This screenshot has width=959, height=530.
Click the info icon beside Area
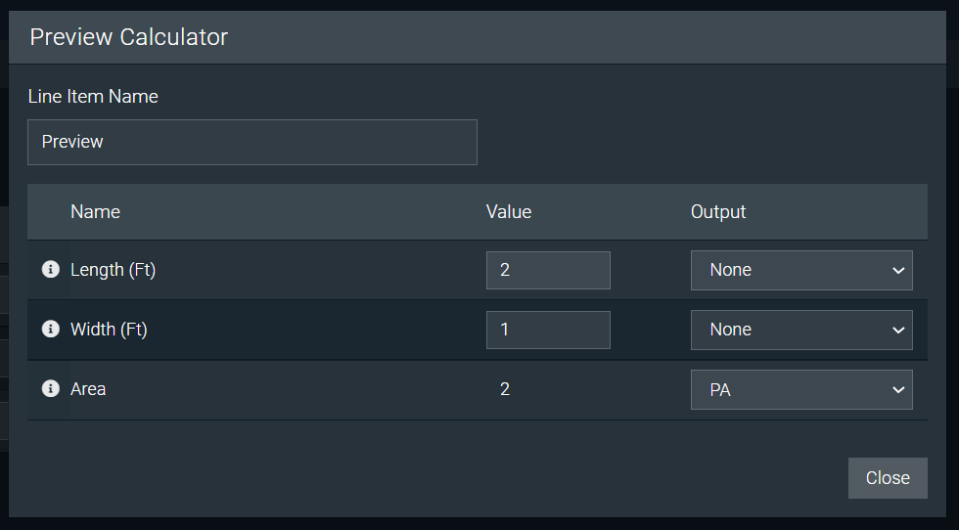(51, 388)
